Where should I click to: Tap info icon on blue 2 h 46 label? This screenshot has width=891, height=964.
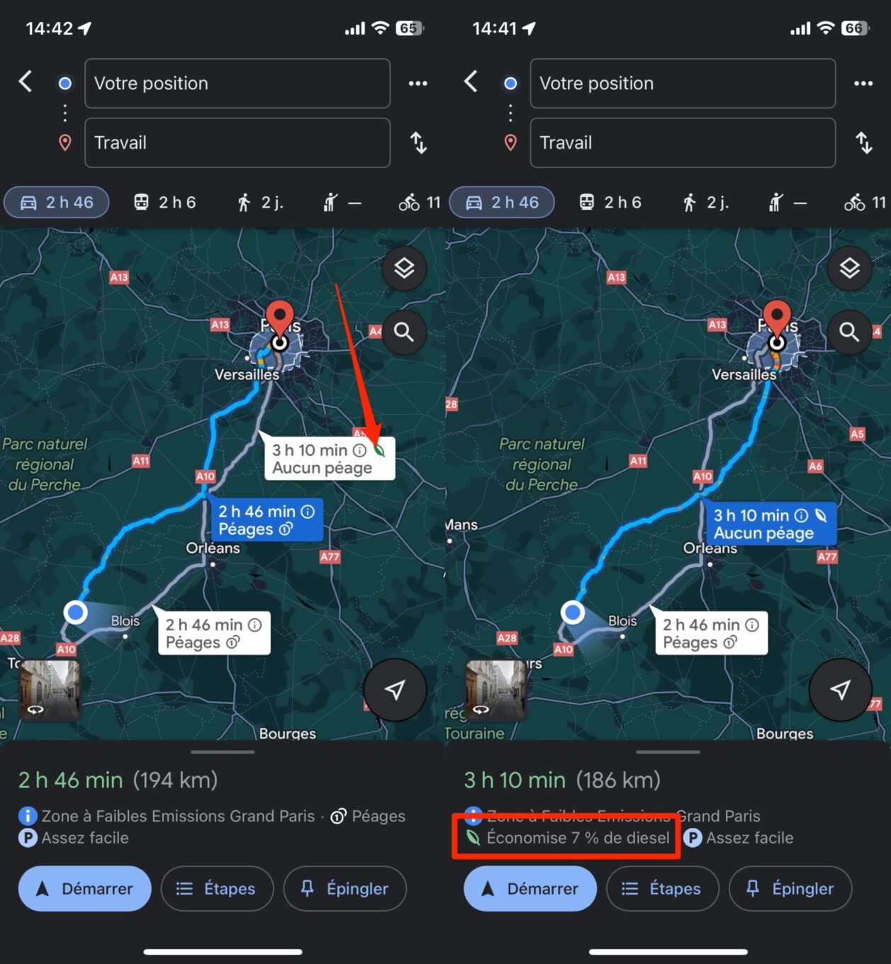(308, 512)
